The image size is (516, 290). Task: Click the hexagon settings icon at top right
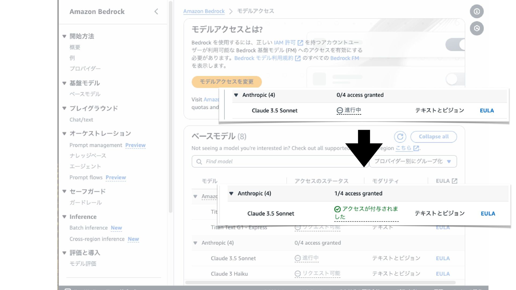click(x=476, y=28)
